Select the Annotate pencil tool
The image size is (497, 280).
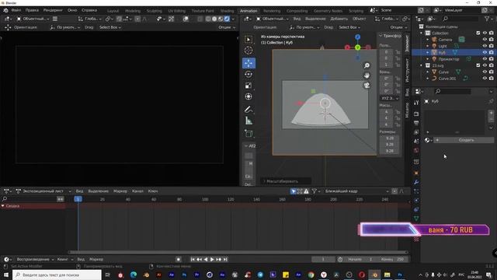tap(248, 110)
